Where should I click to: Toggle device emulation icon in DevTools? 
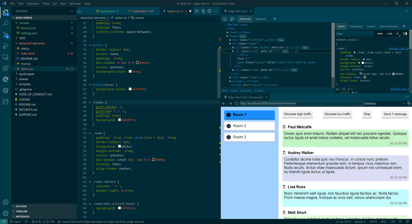[x=232, y=19]
